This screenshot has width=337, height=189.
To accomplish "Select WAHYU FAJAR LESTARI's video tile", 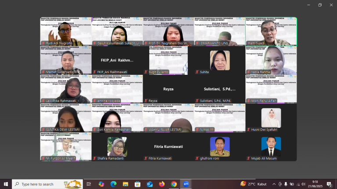I will 168,118.
